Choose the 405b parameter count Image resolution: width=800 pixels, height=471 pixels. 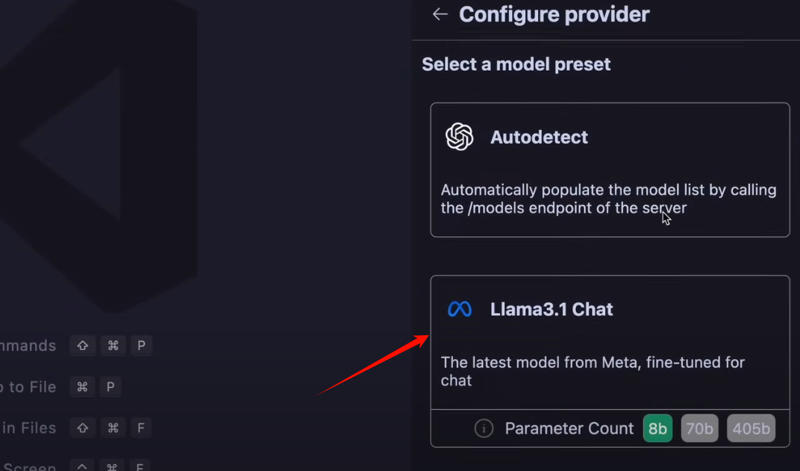coord(751,428)
